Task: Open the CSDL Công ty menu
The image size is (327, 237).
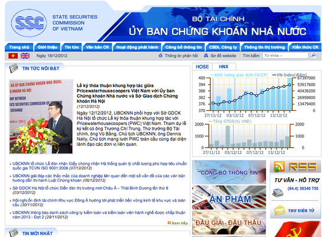Action: click(223, 47)
